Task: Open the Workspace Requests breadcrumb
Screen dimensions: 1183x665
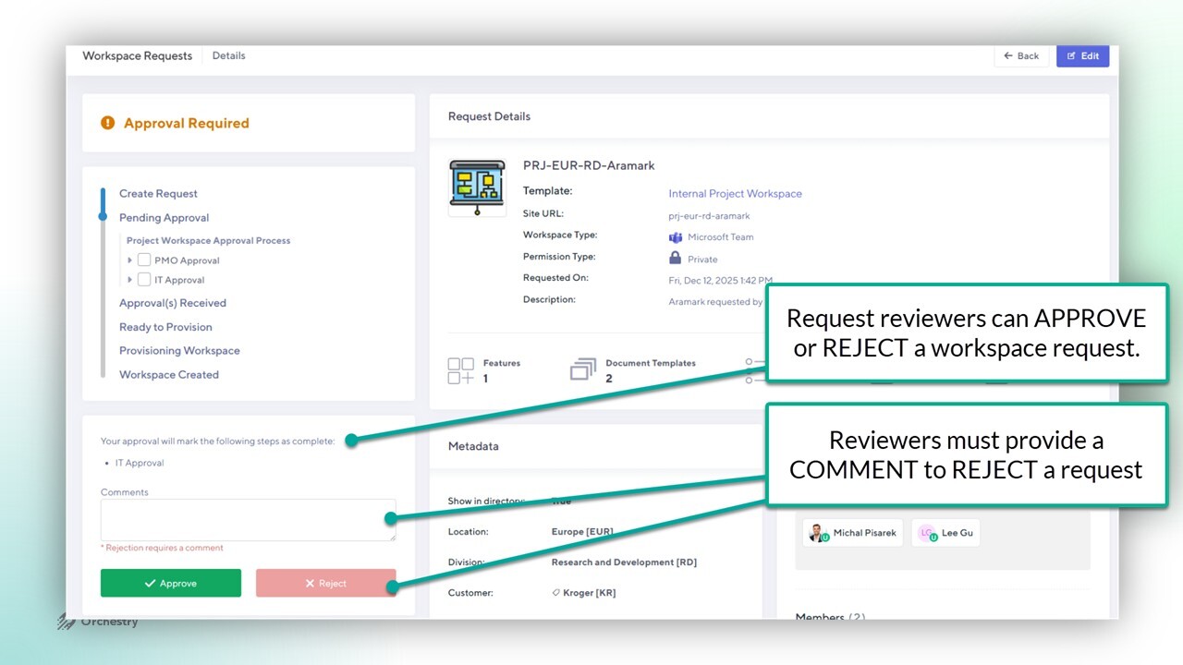Action: point(138,55)
